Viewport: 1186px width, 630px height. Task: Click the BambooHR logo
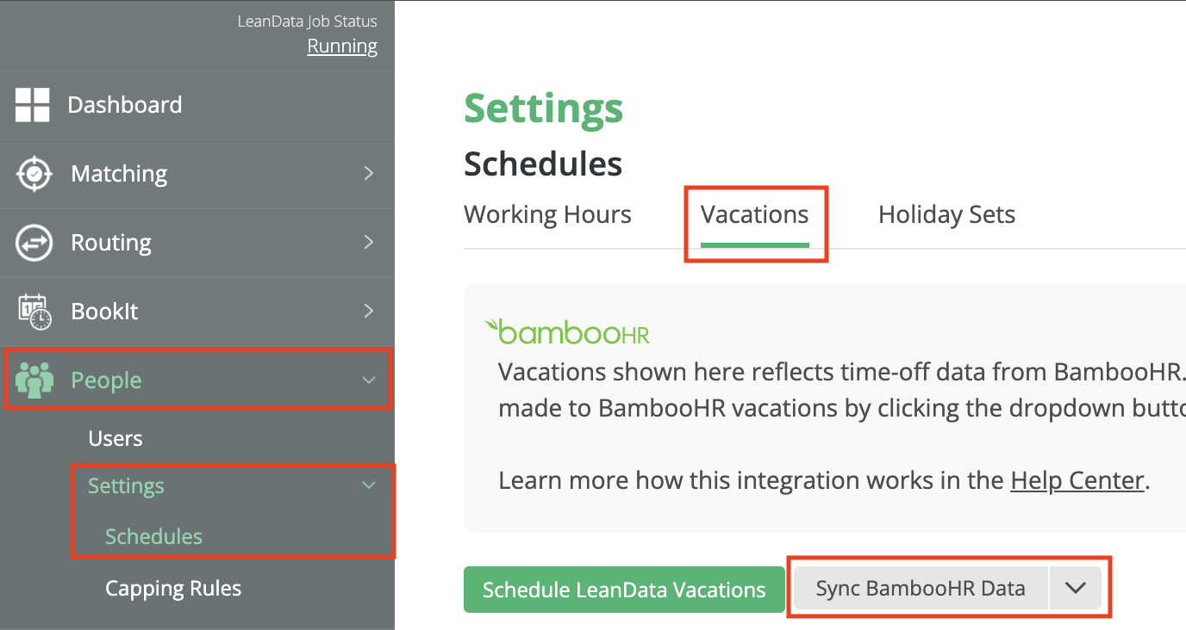(x=566, y=332)
